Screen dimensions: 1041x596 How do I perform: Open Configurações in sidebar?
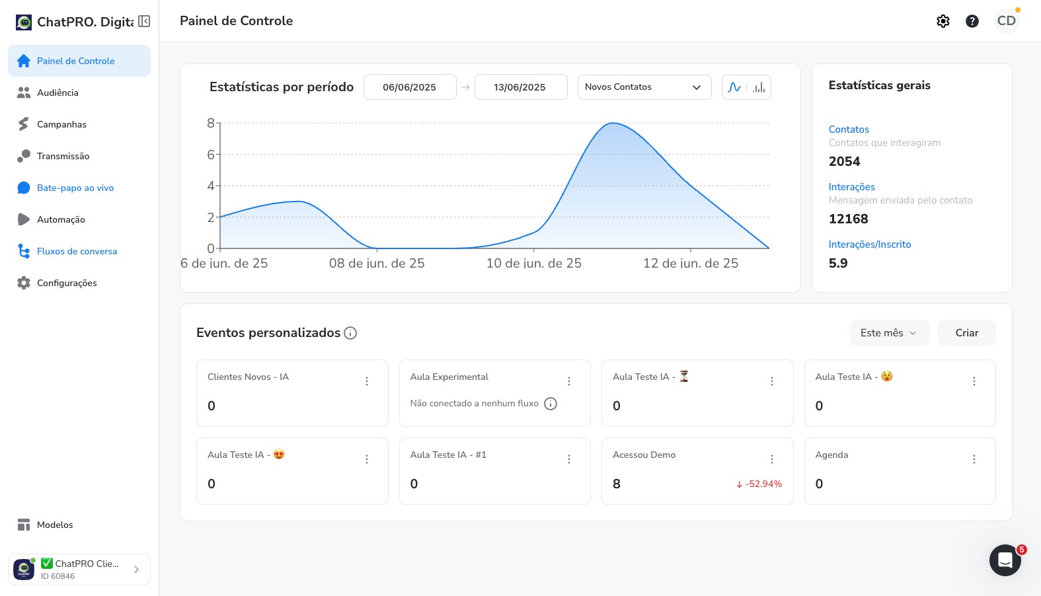coord(79,283)
